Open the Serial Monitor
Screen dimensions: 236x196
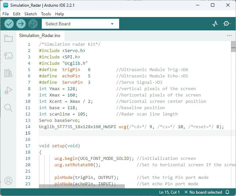(x=227, y=24)
